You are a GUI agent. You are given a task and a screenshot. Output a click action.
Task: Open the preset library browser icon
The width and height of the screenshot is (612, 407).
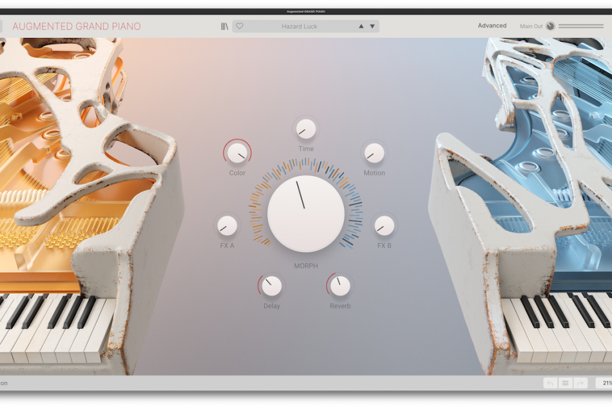(224, 26)
